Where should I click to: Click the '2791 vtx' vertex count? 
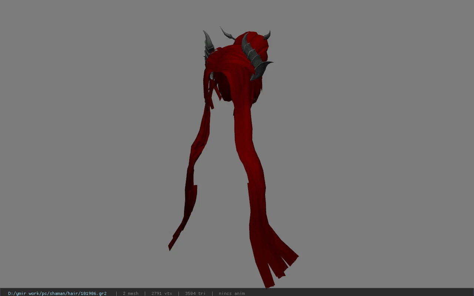tap(161, 293)
